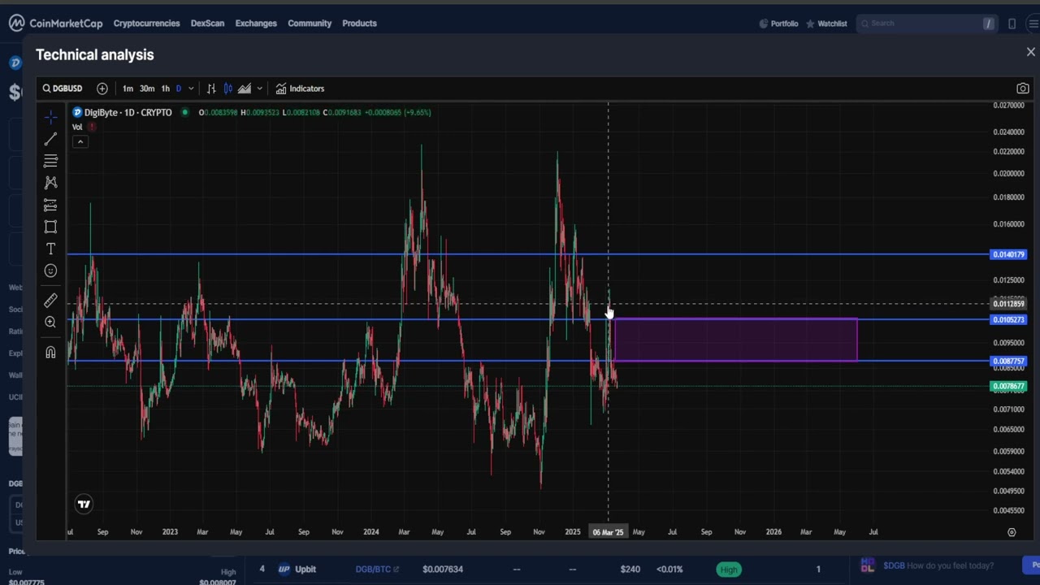Viewport: 1040px width, 585px height.
Task: Click the compare or add symbol plus icon
Action: 102,89
